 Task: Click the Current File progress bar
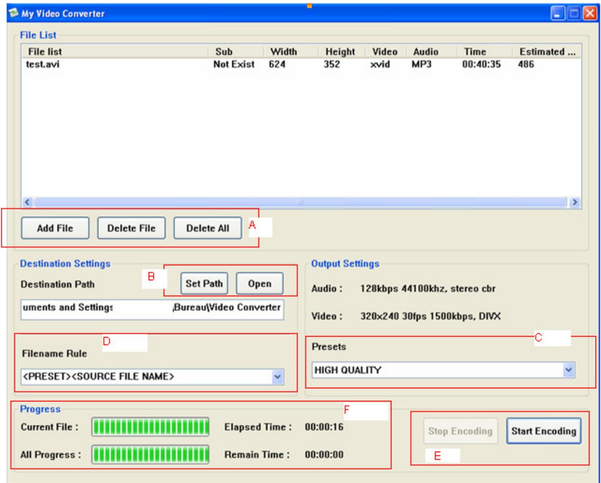[150, 427]
